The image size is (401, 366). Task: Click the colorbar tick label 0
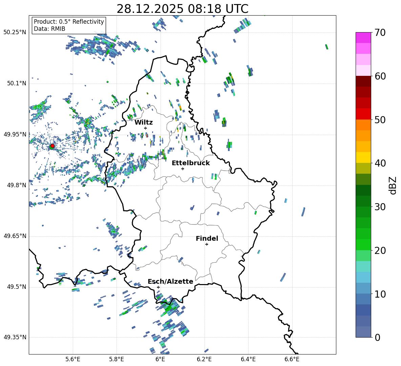coord(377,337)
